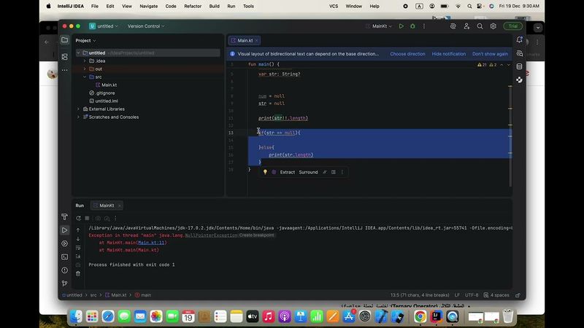Click the Choose direction link

coord(407,54)
